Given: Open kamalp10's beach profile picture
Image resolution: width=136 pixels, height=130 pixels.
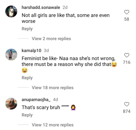Looking at the screenshot, I should click(x=11, y=55).
